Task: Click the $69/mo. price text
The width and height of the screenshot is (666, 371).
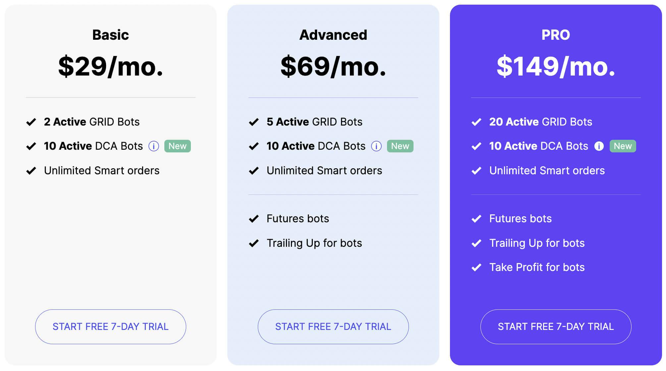Action: (x=333, y=67)
